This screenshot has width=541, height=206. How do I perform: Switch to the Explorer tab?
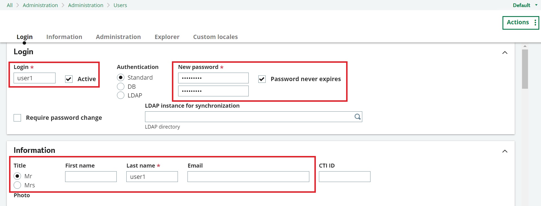pos(167,37)
